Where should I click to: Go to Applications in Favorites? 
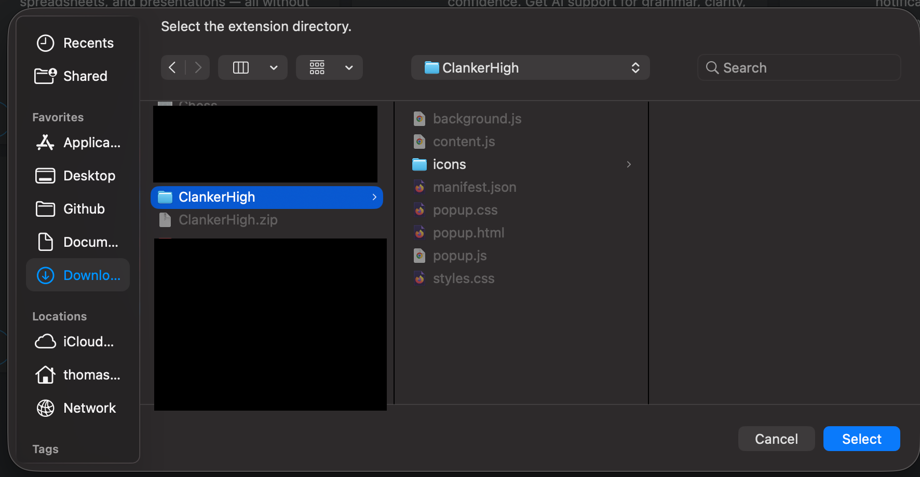click(78, 143)
